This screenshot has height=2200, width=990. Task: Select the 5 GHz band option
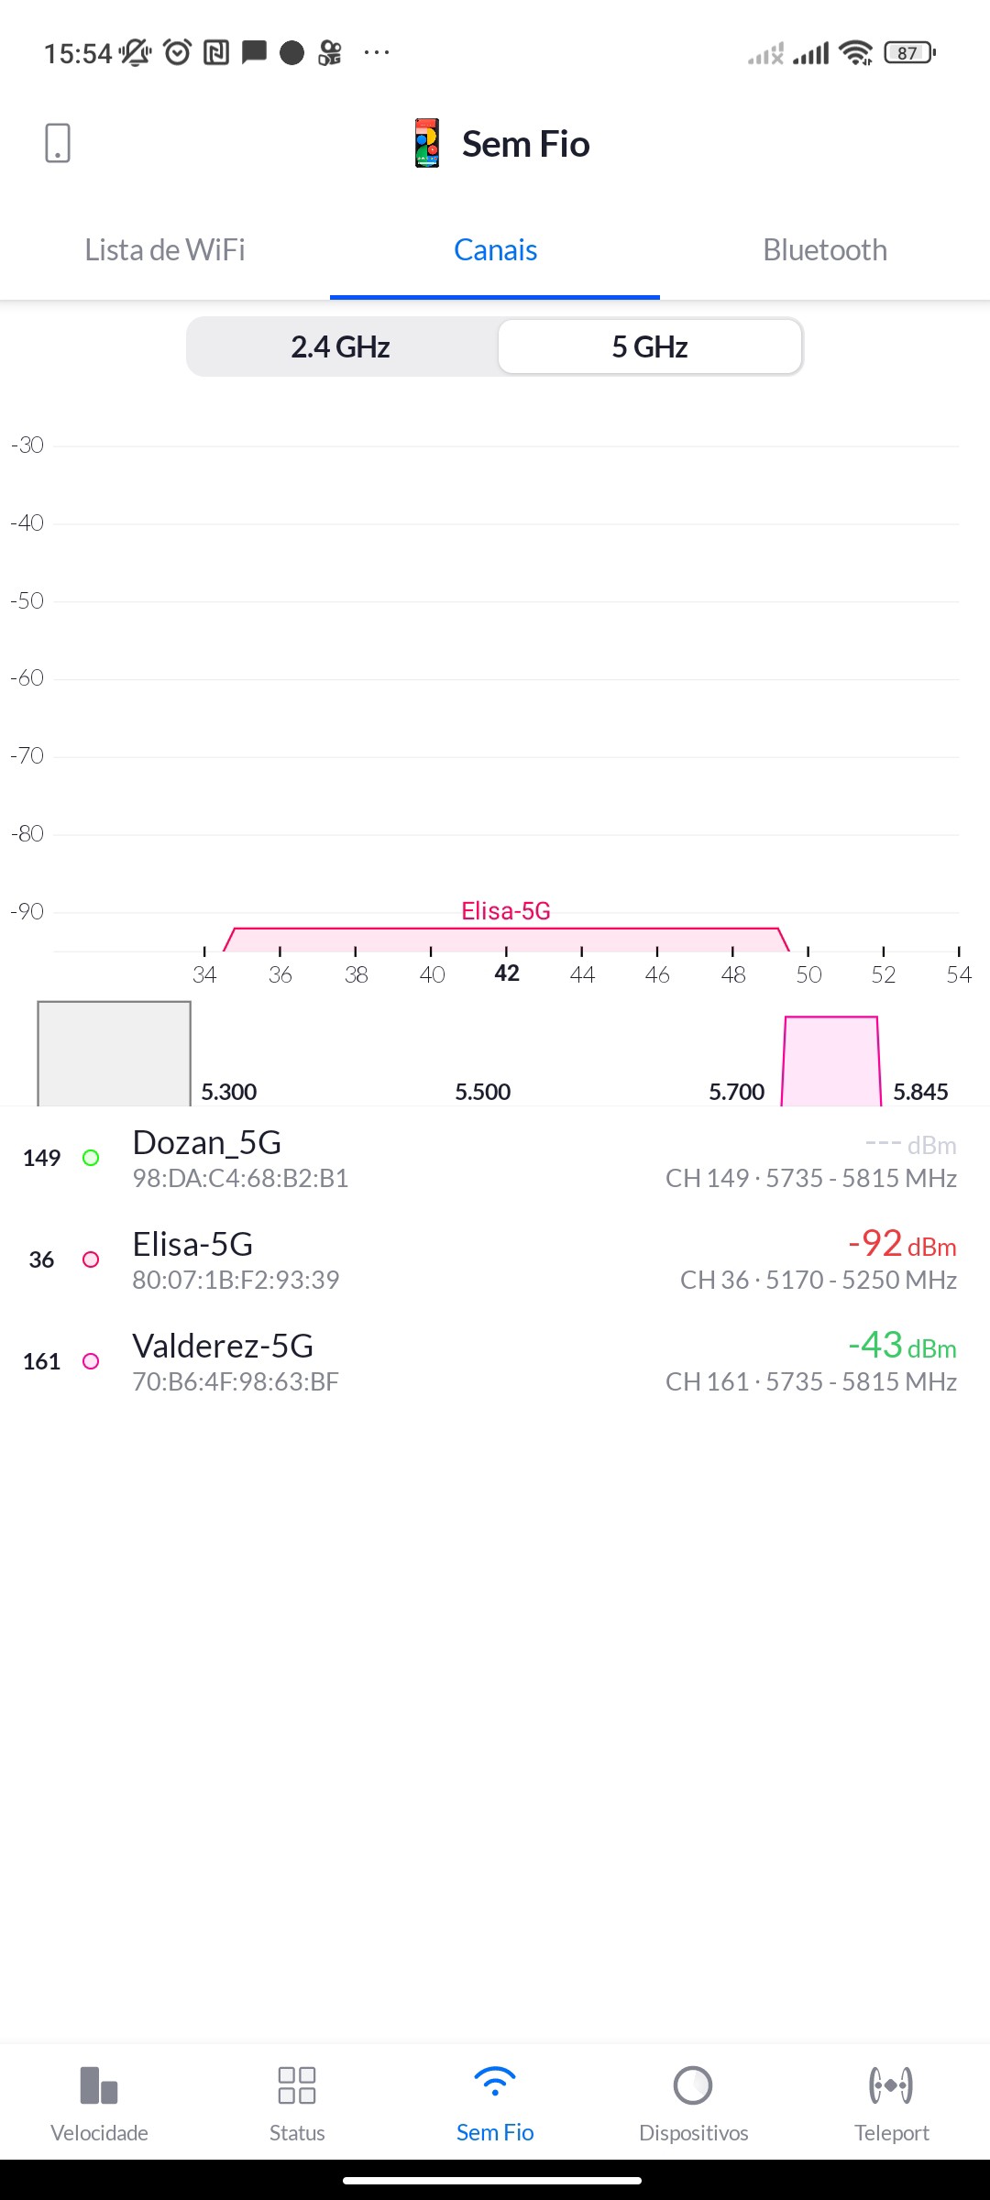click(650, 347)
